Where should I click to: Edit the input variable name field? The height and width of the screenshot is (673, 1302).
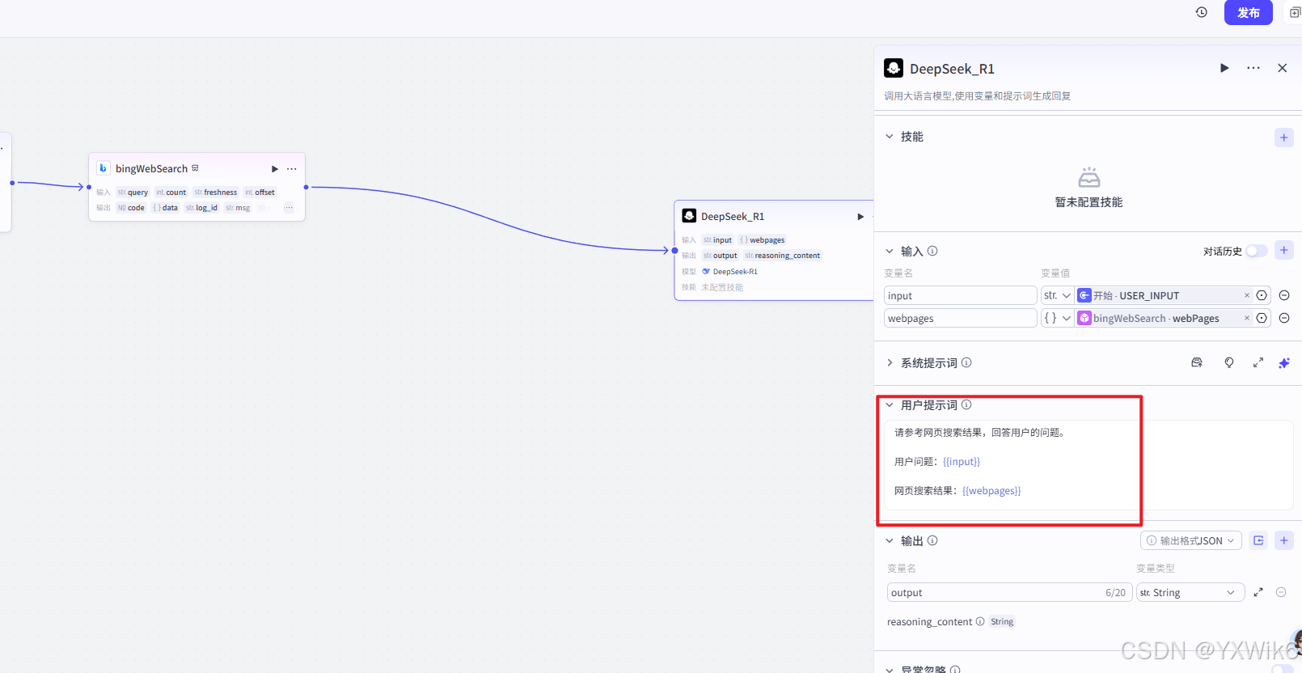(x=960, y=295)
